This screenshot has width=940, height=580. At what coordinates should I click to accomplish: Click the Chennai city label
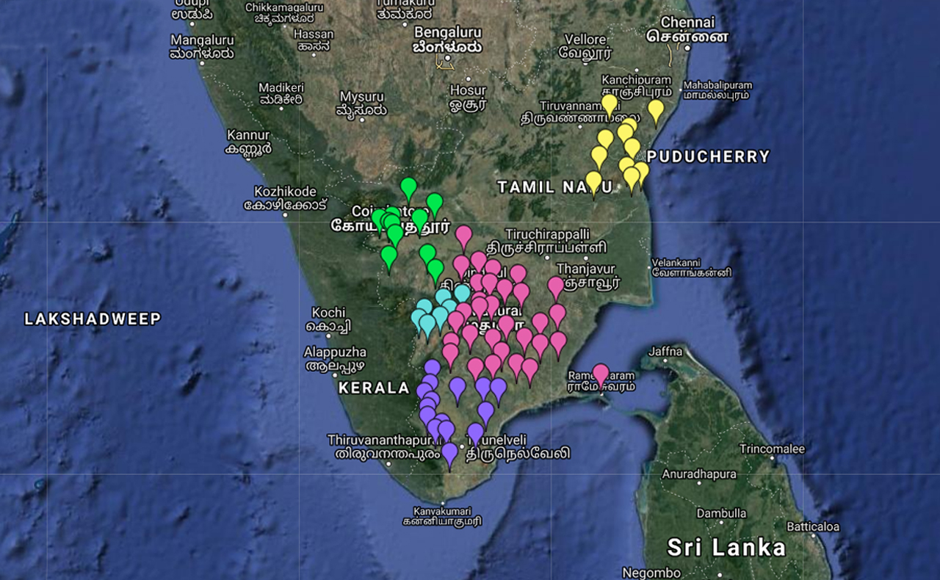(687, 29)
